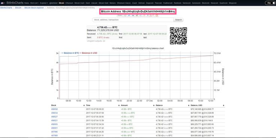The image size is (276, 138).
Task: Select Vertcoin in the navbar
Action: 141,3
